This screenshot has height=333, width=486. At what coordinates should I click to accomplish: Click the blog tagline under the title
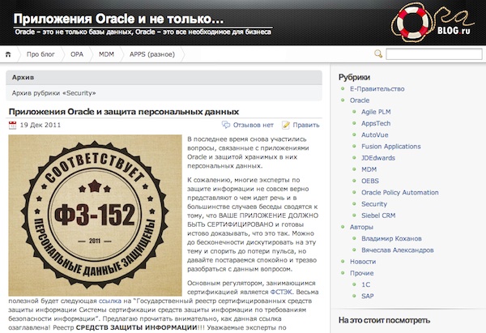tap(143, 32)
